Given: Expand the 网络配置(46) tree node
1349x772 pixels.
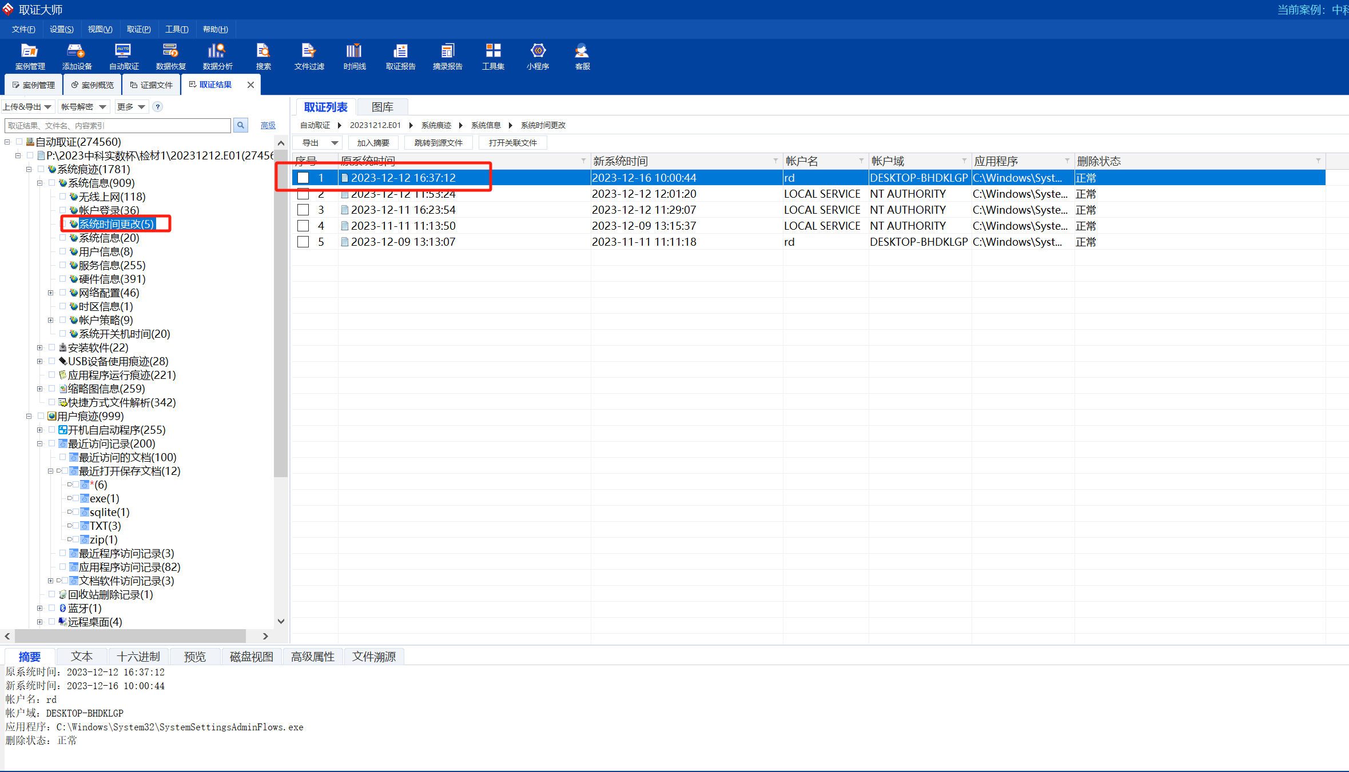Looking at the screenshot, I should [50, 293].
